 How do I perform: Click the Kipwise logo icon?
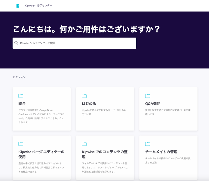tap(18, 5)
